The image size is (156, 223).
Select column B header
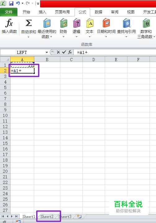click(x=47, y=60)
